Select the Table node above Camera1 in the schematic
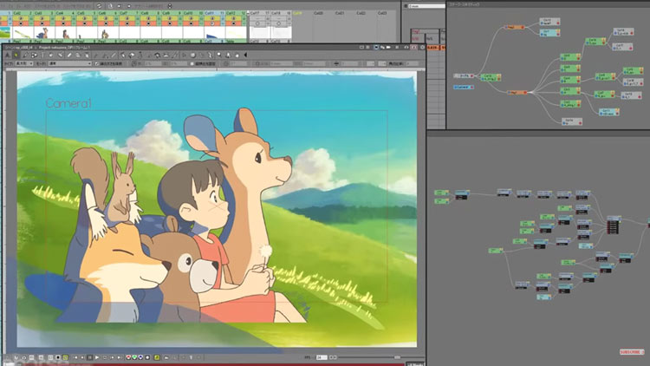The image size is (650, 366). coord(464,76)
